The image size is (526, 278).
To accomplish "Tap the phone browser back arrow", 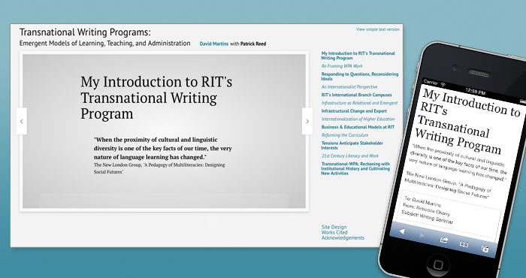I will pyautogui.click(x=402, y=231).
